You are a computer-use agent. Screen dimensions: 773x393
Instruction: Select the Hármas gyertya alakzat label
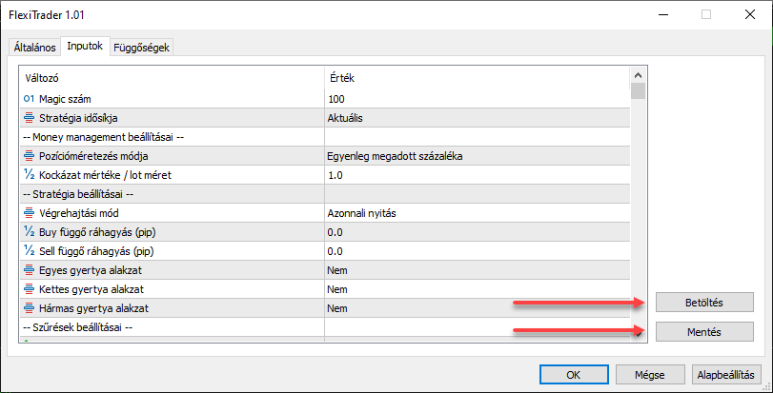(x=93, y=309)
